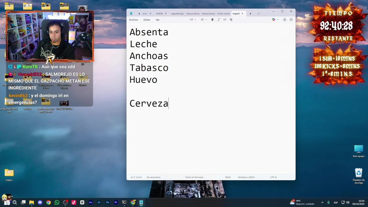The image size is (368, 207).
Task: Open CapCut from the taskbar
Action: pyautogui.click(x=82, y=202)
